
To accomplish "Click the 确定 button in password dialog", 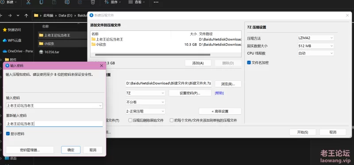I will (71, 150).
